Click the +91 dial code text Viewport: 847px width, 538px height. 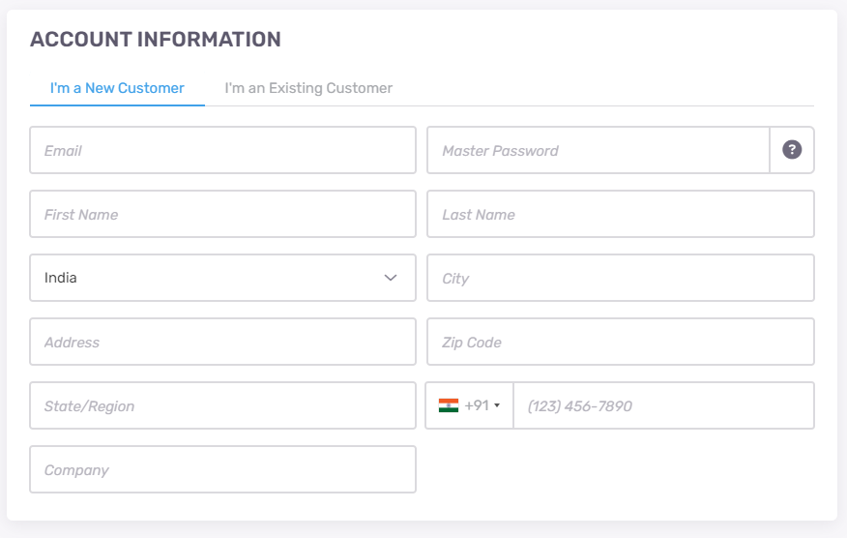477,405
